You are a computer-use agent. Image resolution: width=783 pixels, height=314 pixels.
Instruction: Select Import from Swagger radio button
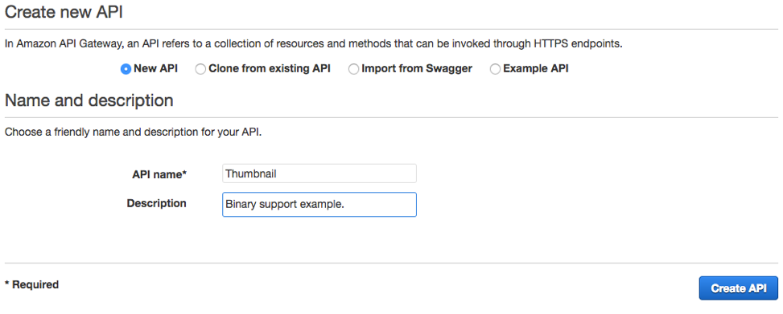pos(353,69)
